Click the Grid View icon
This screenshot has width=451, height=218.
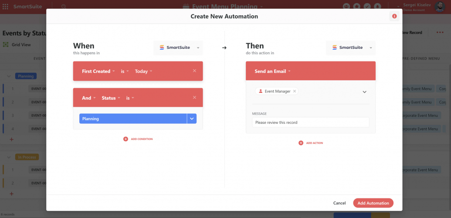coord(6,44)
